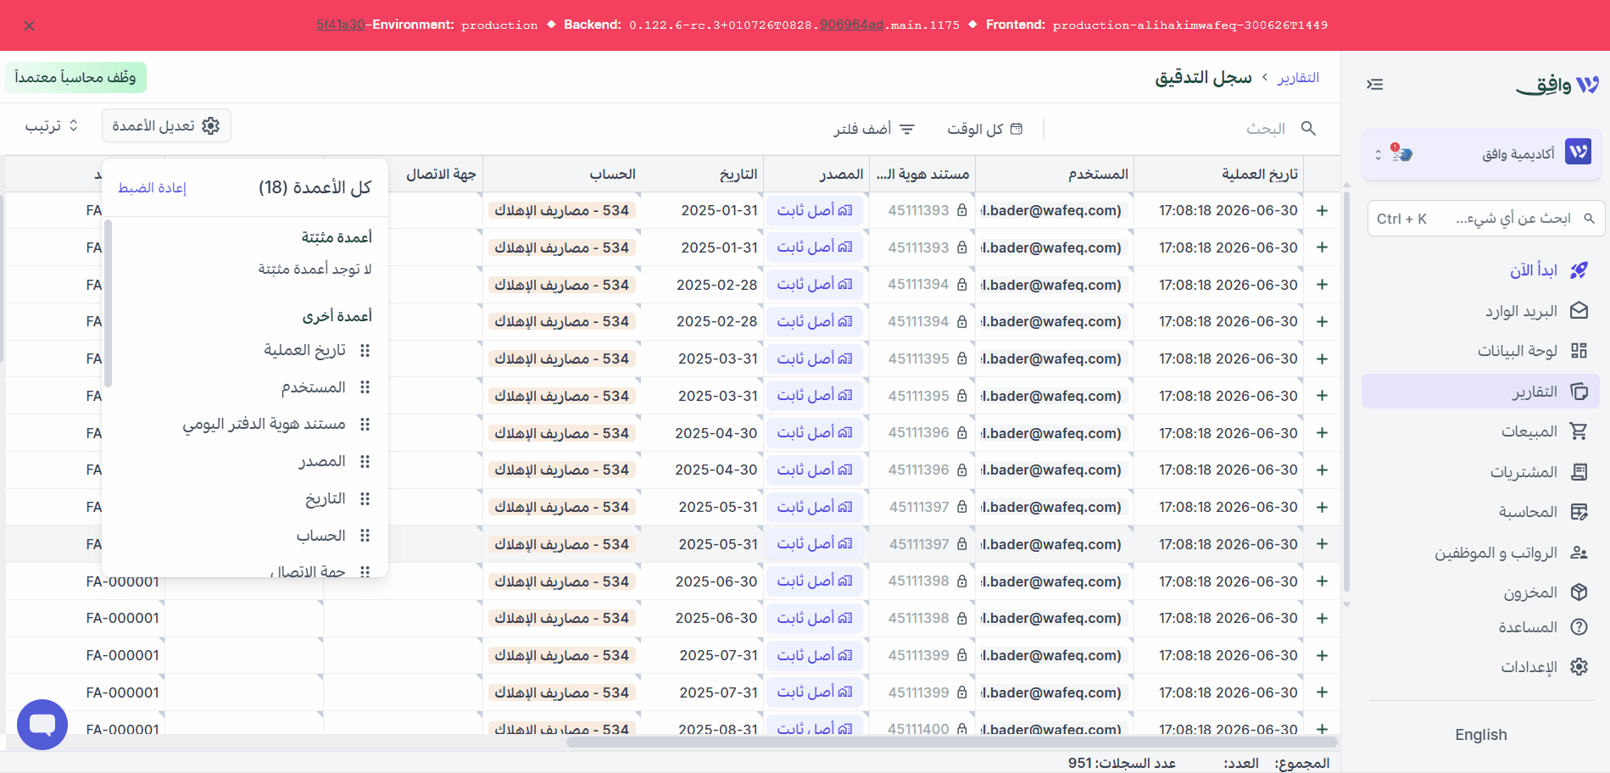Click drag handle for مستند هوية الدفتر اليومي
Viewport: 1610px width, 773px height.
point(365,425)
